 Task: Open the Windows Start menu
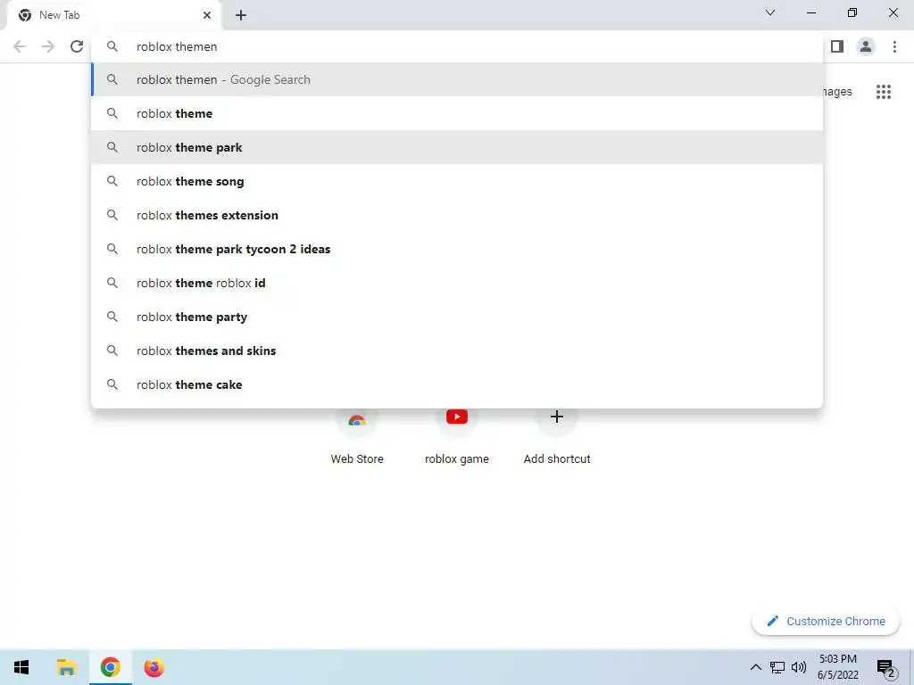pos(21,667)
